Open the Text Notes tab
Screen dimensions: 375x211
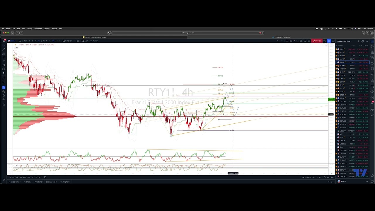pyautogui.click(x=27, y=182)
